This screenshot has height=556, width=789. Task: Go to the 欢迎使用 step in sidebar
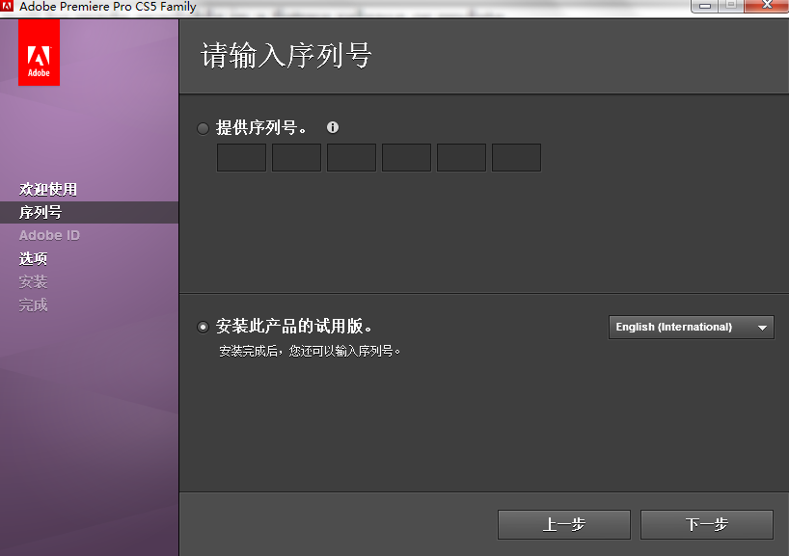click(48, 189)
